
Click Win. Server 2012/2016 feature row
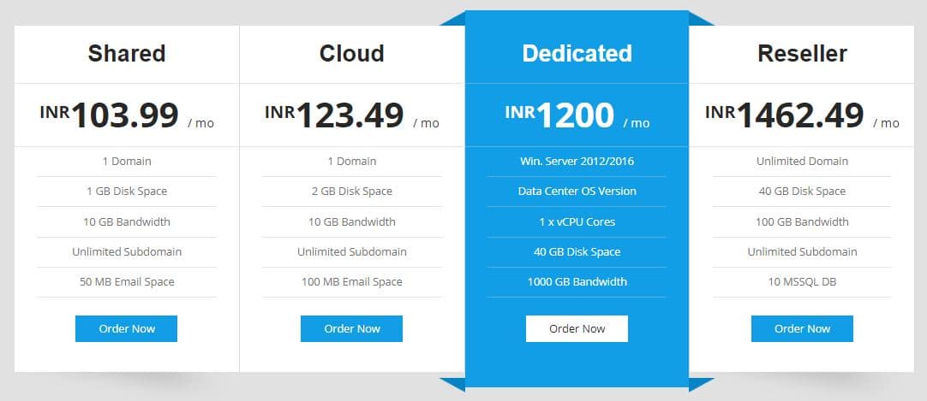[x=577, y=161]
